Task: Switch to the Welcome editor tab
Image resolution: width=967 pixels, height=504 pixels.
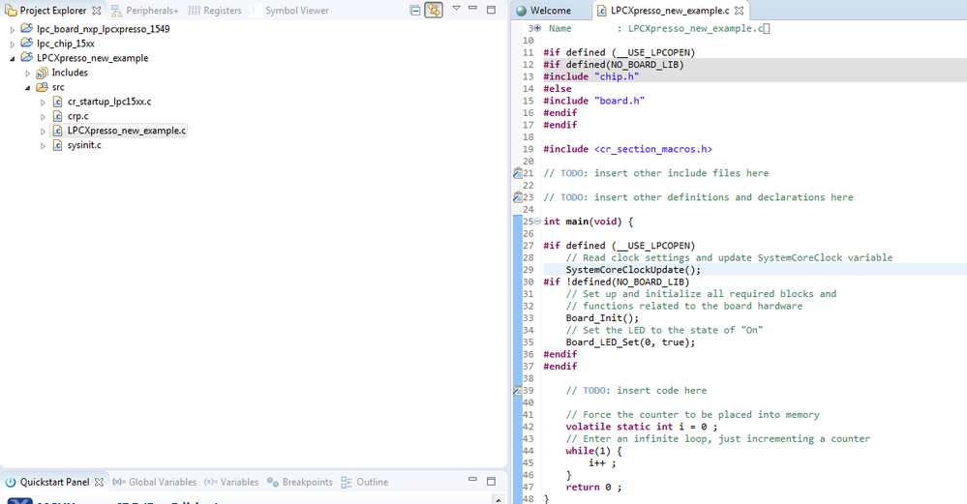Action: [x=550, y=11]
